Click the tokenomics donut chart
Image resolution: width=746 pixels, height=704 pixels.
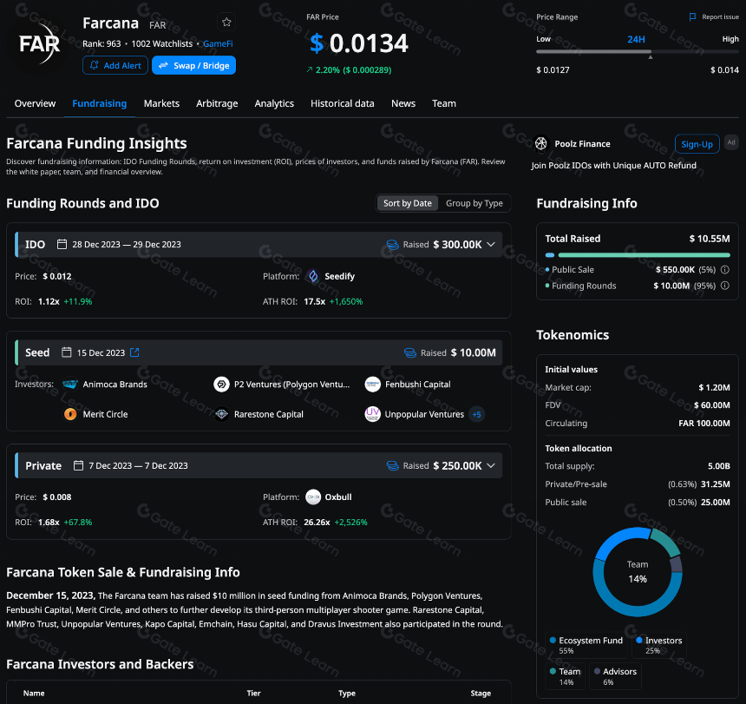click(638, 572)
